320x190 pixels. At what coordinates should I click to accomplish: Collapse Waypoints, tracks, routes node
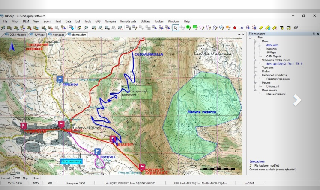(255, 60)
